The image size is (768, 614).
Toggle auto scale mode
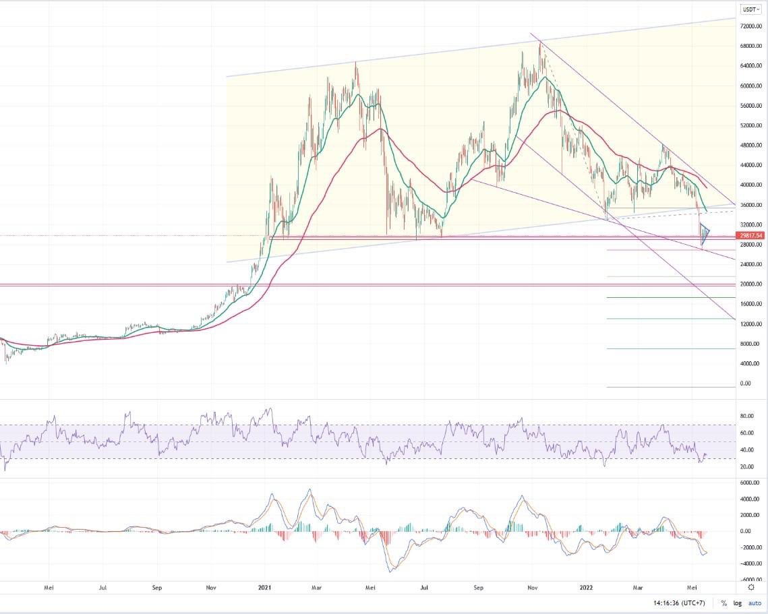coord(755,603)
